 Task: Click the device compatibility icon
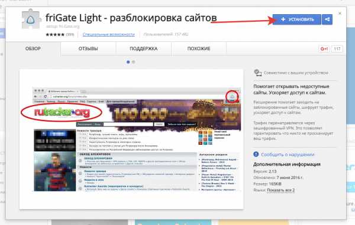(x=257, y=73)
